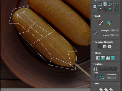The height and width of the screenshot is (91, 122).
Task: Select the Relax brush tool with cube
Action: [109, 23]
